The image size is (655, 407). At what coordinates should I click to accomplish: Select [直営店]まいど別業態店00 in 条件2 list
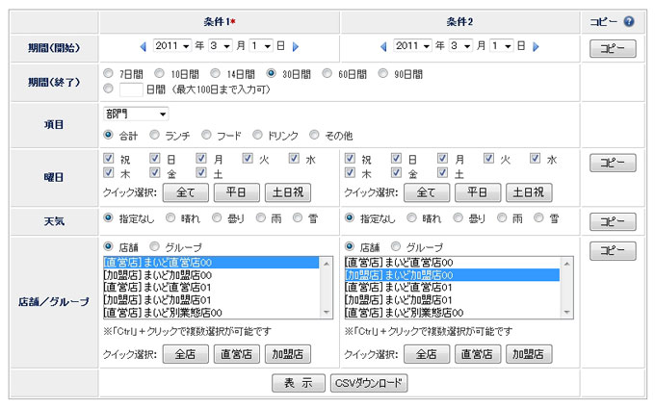click(x=452, y=313)
